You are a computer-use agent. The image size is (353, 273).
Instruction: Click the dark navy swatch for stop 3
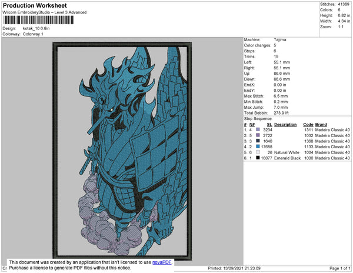[258, 141]
